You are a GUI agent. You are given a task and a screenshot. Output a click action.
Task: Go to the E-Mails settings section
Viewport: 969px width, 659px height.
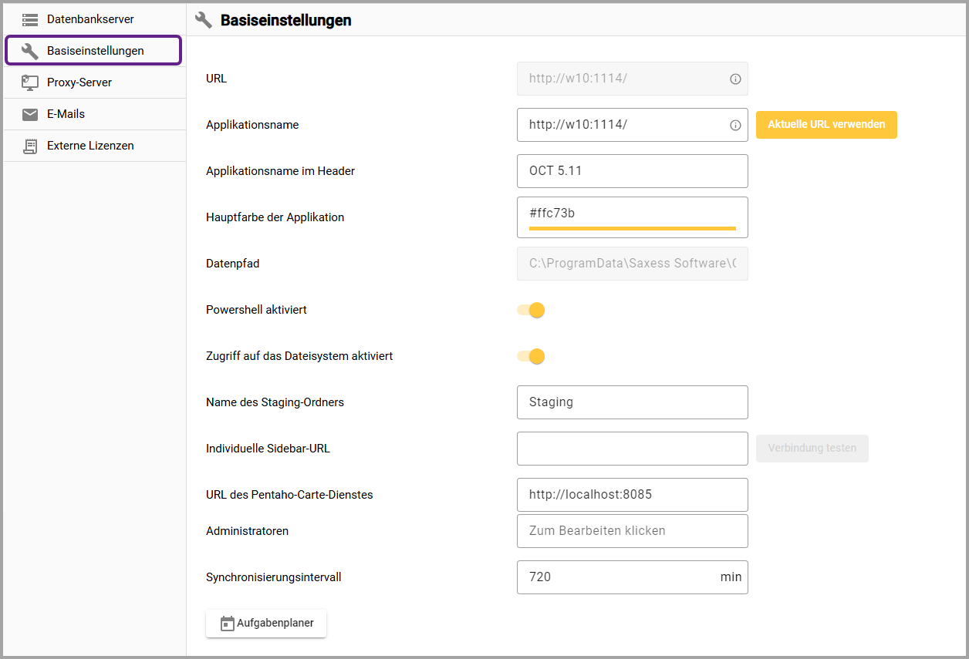66,114
